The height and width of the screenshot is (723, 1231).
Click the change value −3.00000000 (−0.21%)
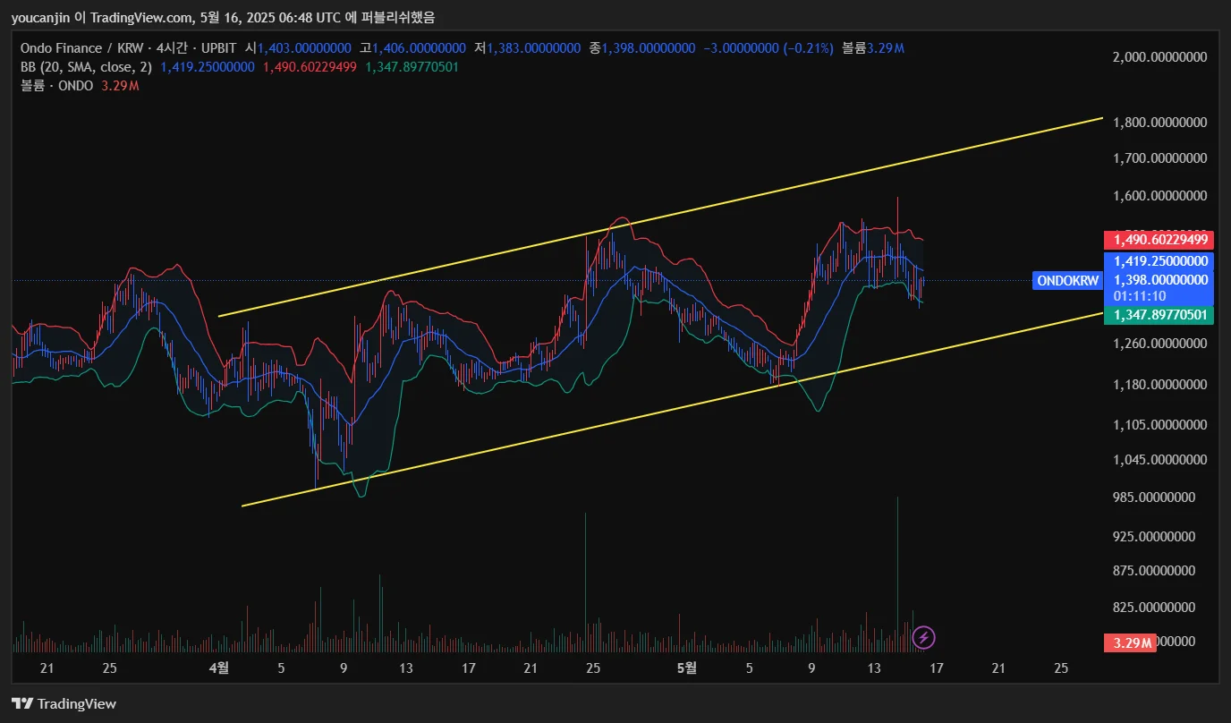tap(768, 47)
